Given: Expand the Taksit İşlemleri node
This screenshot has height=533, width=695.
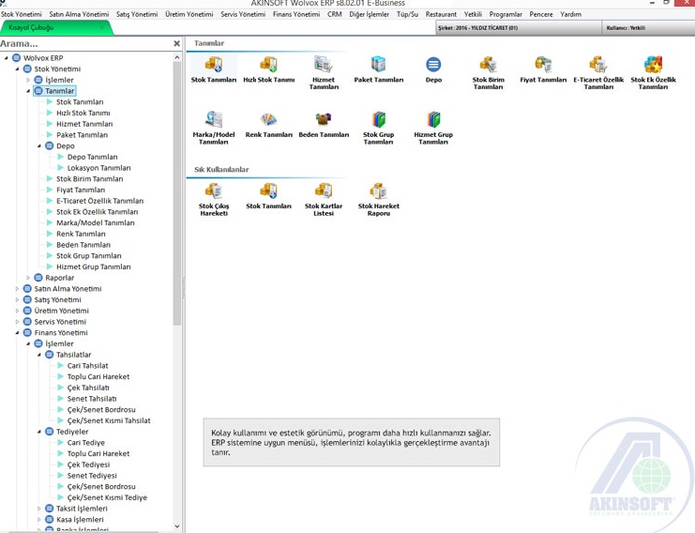Looking at the screenshot, I should click(39, 509).
